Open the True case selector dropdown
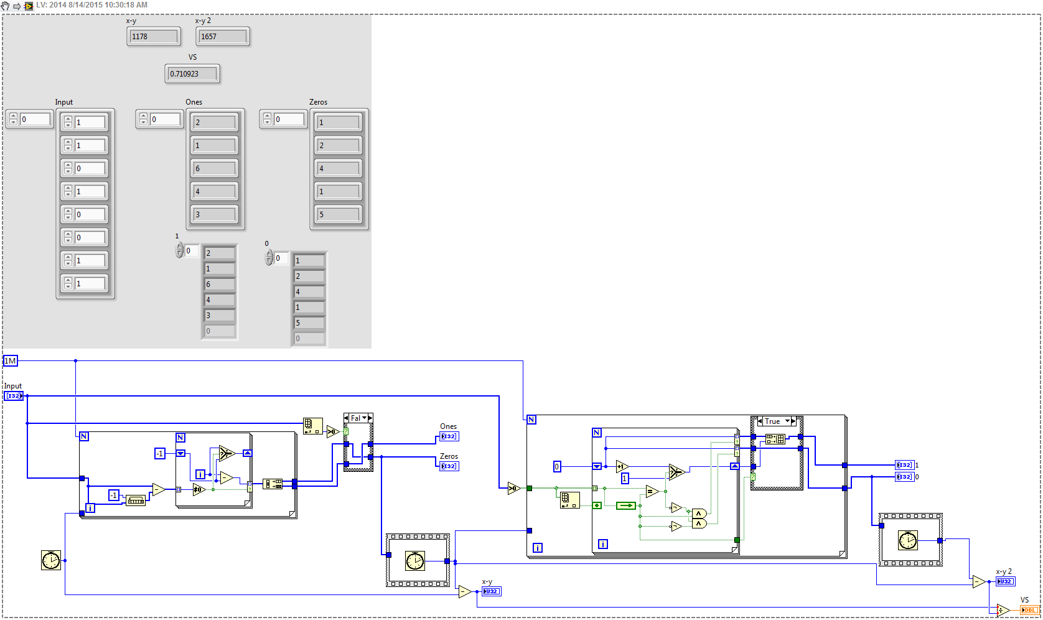This screenshot has width=1043, height=620. [x=787, y=421]
